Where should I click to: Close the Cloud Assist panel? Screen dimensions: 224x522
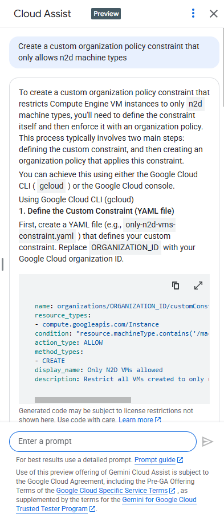click(213, 14)
